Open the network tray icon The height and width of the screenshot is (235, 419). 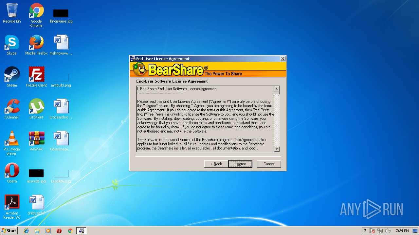tap(380, 231)
